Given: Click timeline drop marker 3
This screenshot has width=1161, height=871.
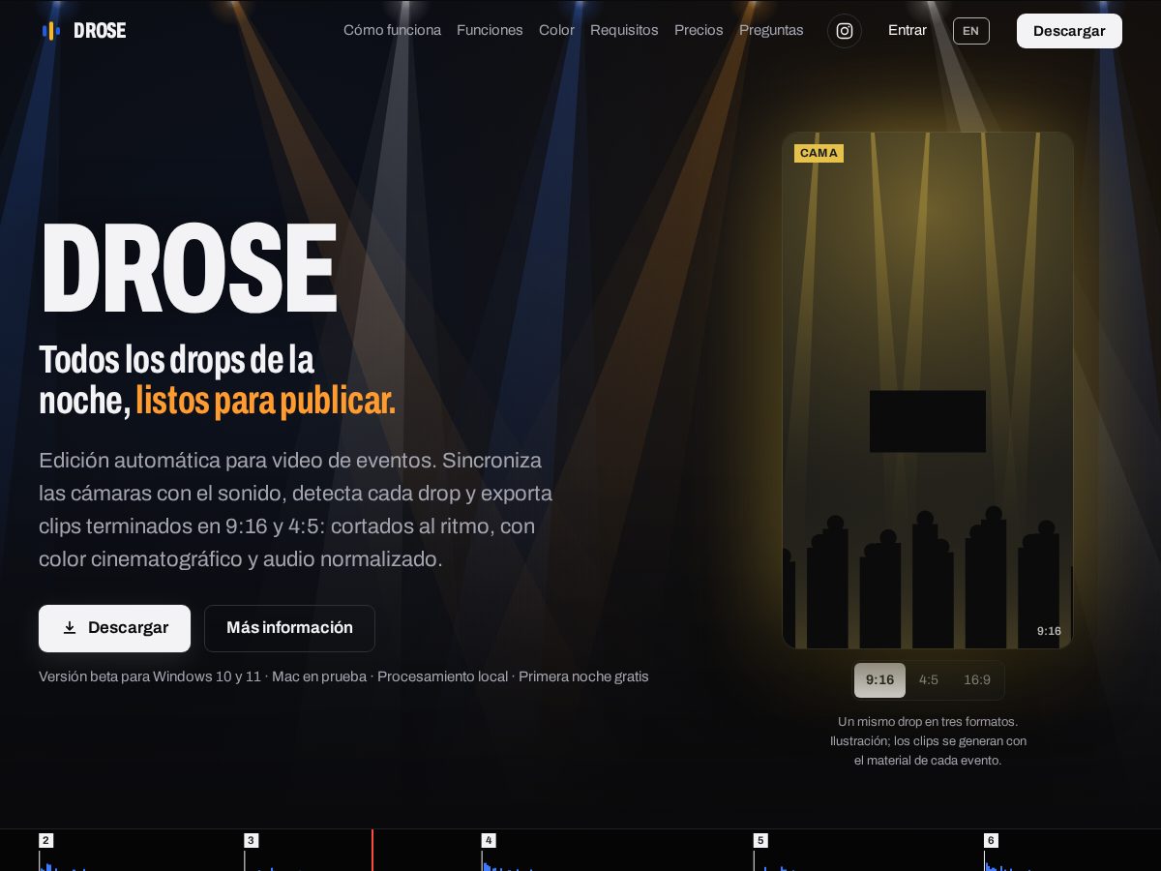Looking at the screenshot, I should [252, 840].
